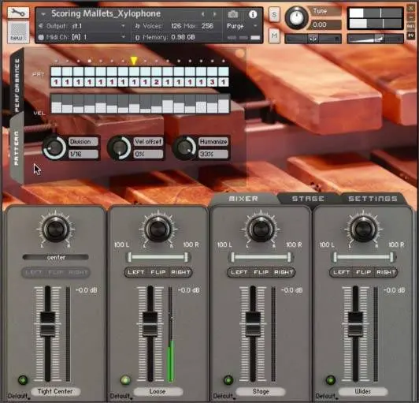
Task: Open the Midi Ch dropdown
Action: coord(81,37)
